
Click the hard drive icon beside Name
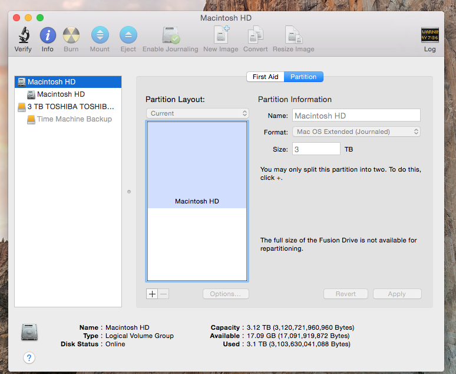[29, 332]
